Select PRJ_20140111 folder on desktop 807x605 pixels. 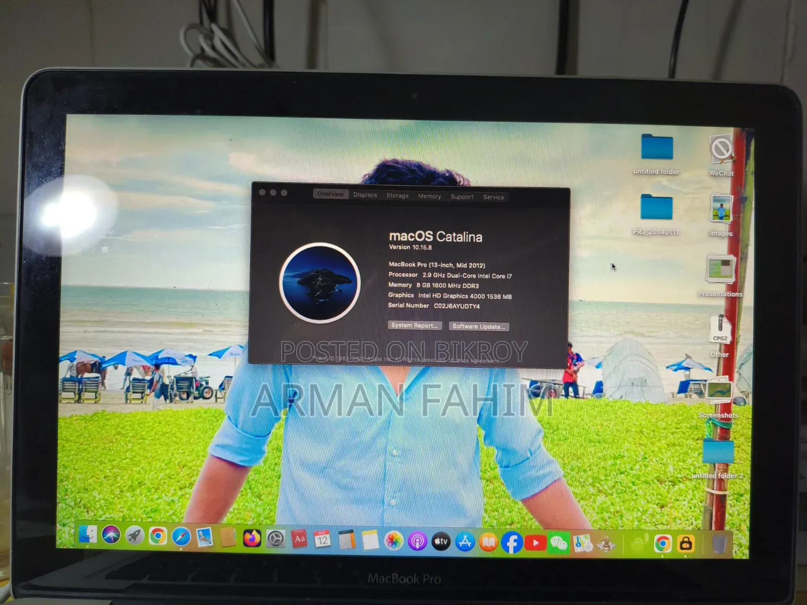pyautogui.click(x=656, y=215)
